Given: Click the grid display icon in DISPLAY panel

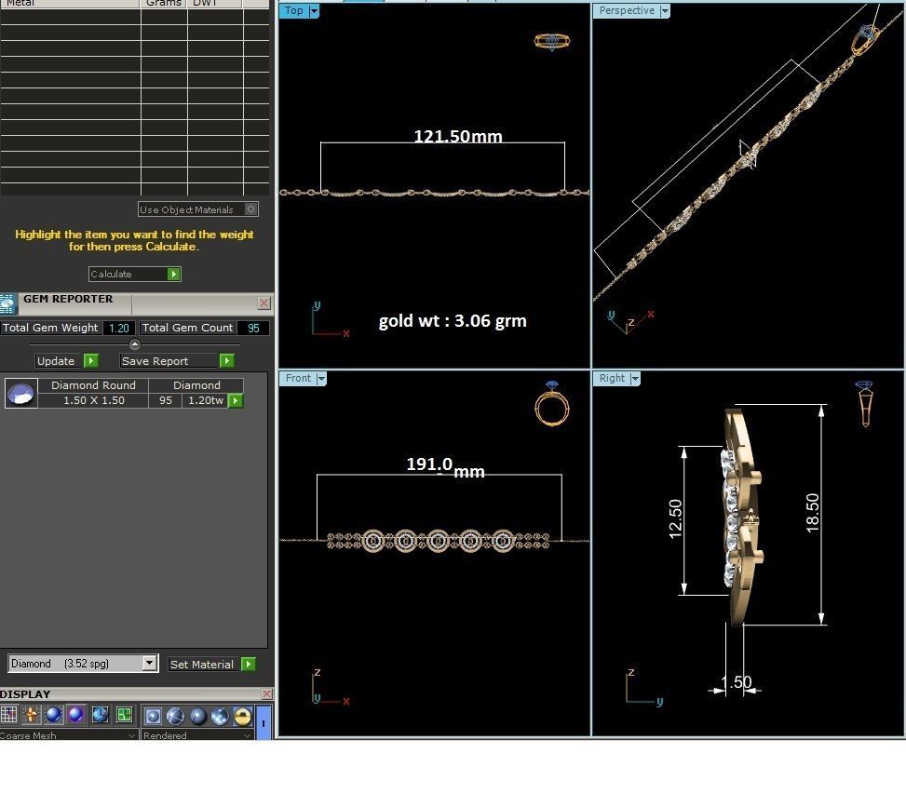Looking at the screenshot, I should tap(8, 715).
